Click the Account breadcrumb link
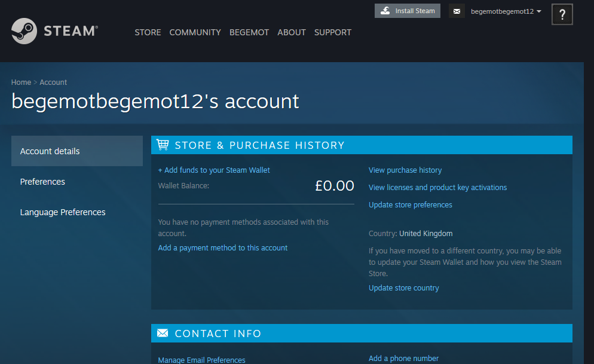The image size is (594, 364). [x=53, y=82]
